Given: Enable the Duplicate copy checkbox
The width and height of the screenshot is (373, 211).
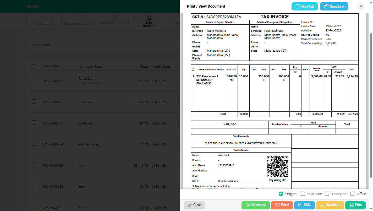Looking at the screenshot, I should click(303, 194).
